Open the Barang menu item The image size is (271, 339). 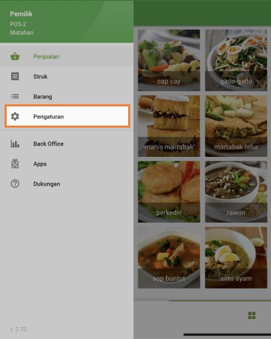coord(66,96)
